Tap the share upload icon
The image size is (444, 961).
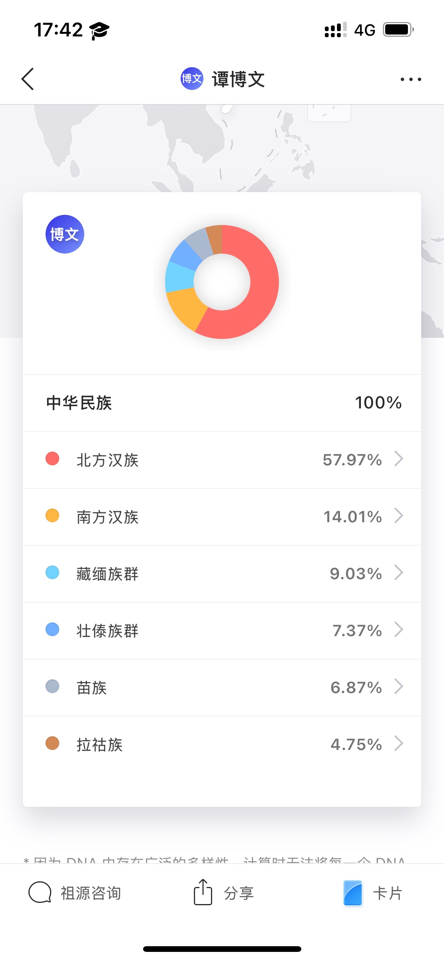[203, 892]
